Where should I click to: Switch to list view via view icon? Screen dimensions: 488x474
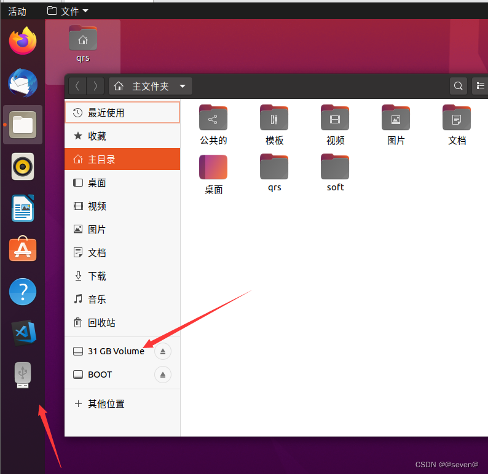click(480, 86)
